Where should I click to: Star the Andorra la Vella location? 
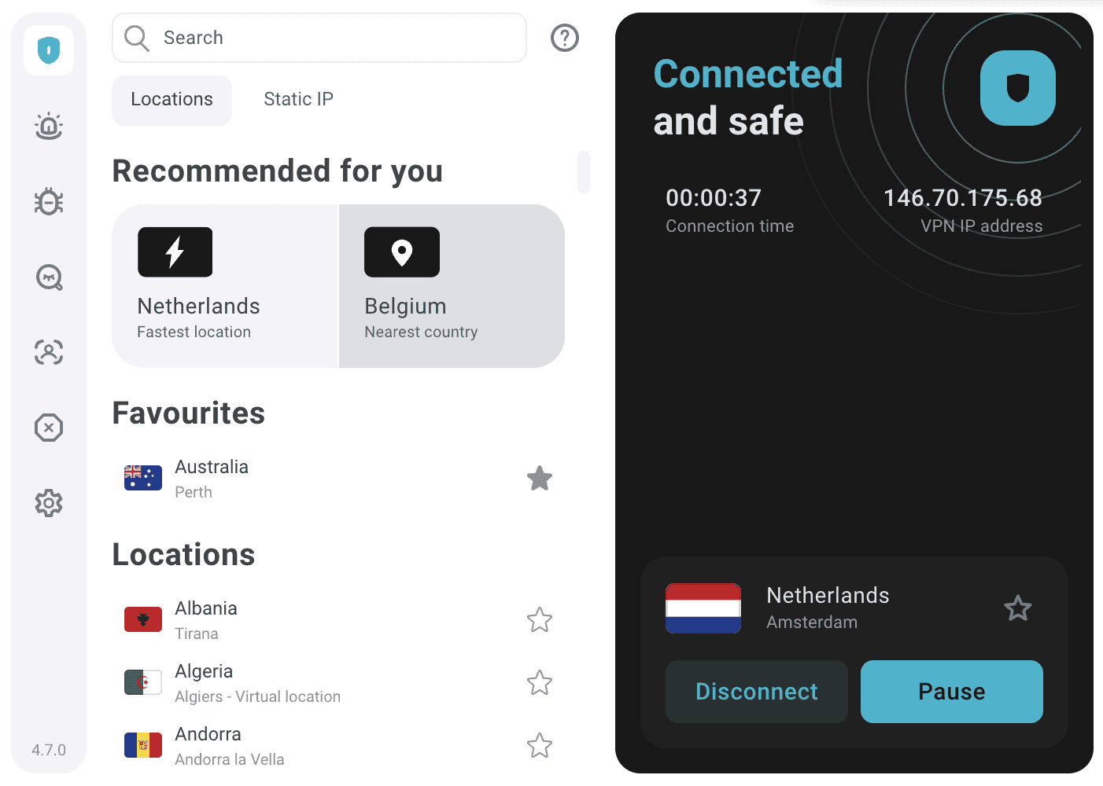click(x=540, y=746)
